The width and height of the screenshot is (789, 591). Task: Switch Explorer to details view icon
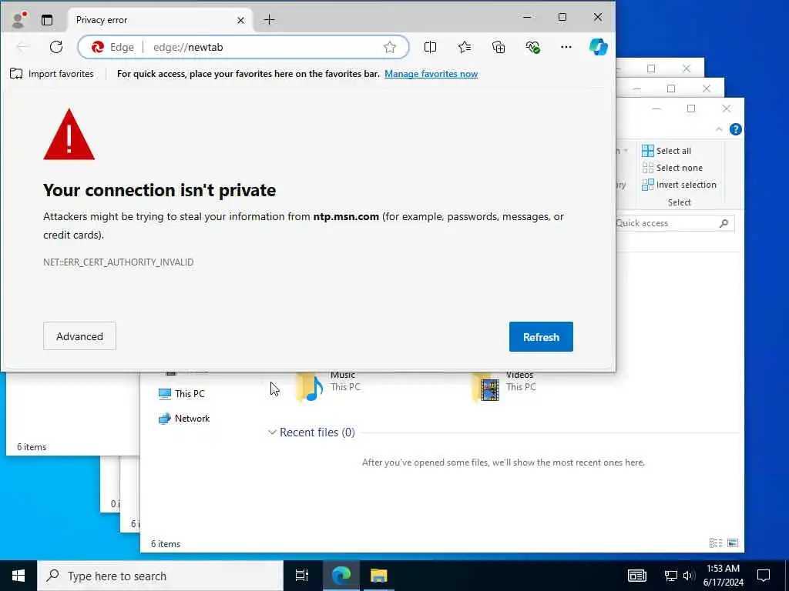[715, 543]
